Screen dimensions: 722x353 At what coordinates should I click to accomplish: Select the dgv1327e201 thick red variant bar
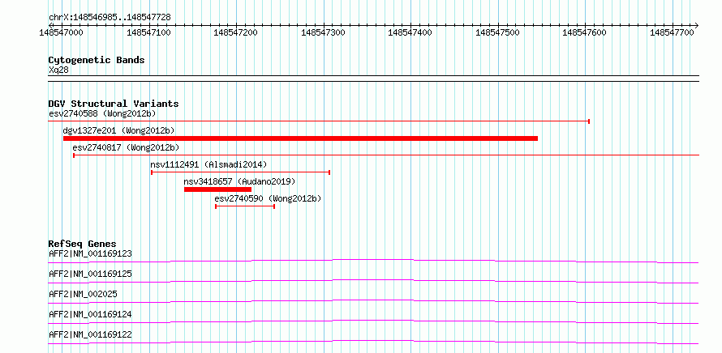click(300, 138)
